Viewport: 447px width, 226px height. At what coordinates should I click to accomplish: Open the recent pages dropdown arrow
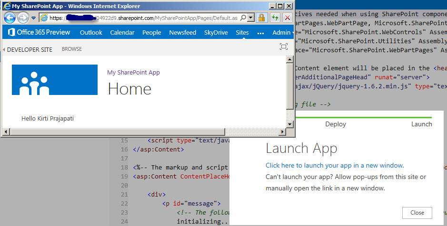(33, 18)
